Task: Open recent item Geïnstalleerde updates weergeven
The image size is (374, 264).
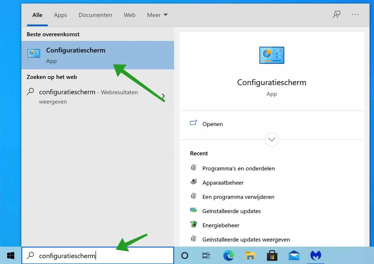Action: click(x=246, y=239)
